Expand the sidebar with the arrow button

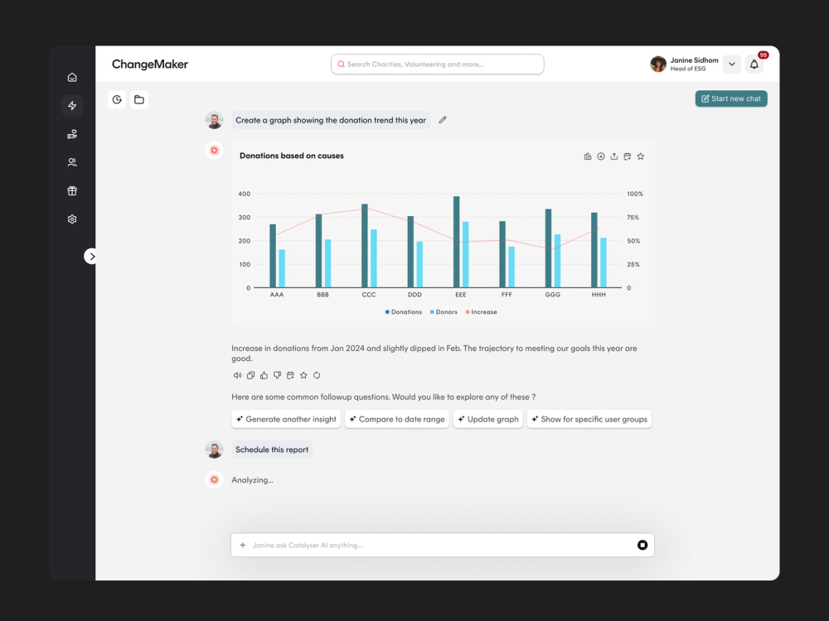point(91,257)
